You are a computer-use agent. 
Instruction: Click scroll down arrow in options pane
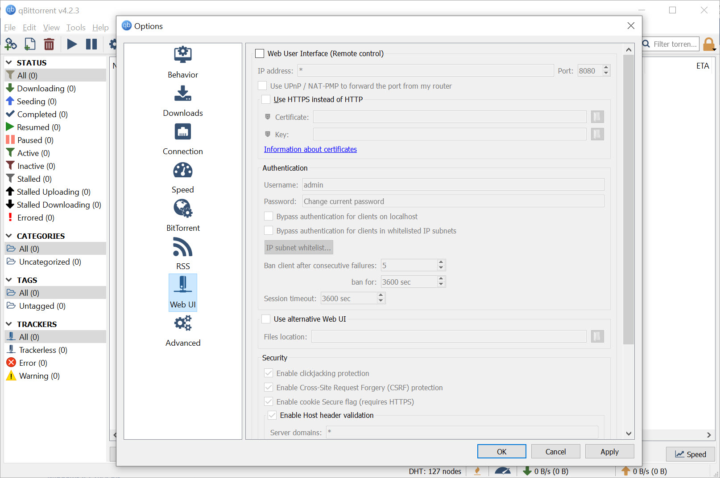click(629, 433)
